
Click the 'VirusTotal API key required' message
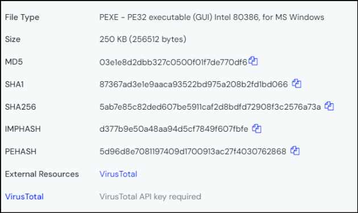[150, 197]
